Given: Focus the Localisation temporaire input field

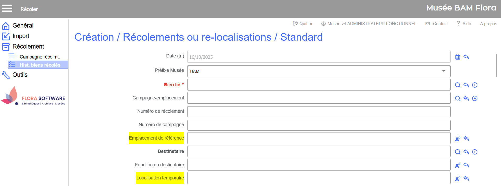Looking at the screenshot, I should (319, 178).
